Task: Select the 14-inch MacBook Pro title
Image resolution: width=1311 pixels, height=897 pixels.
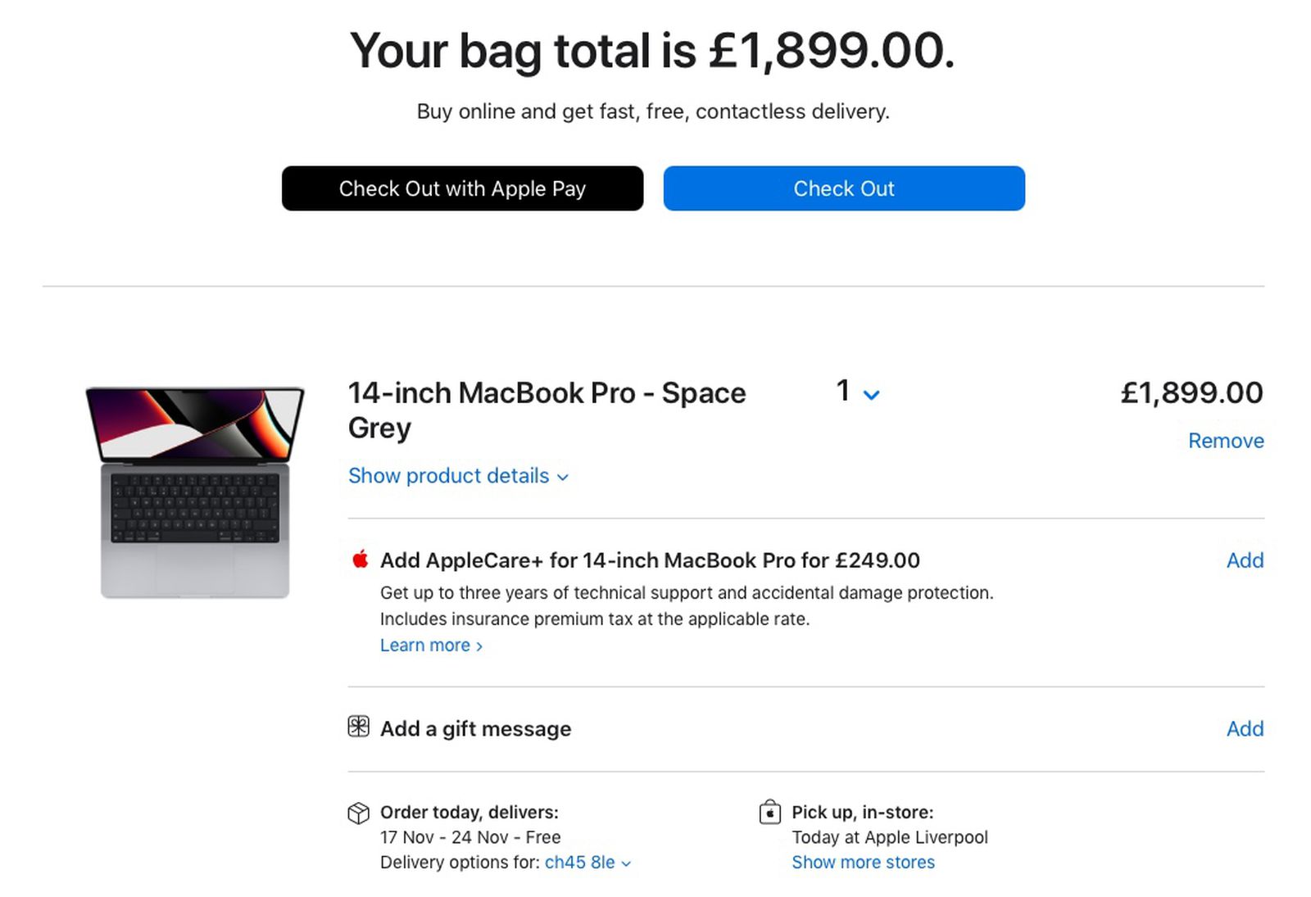Action: [x=546, y=393]
